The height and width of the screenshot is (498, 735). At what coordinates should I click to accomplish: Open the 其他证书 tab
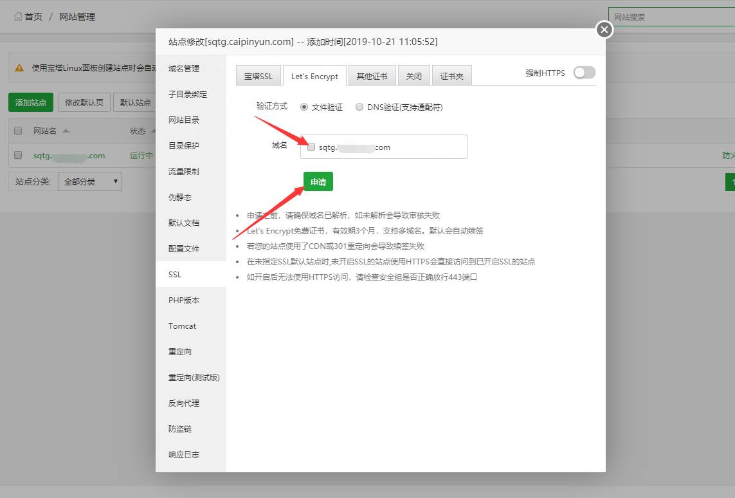coord(372,76)
